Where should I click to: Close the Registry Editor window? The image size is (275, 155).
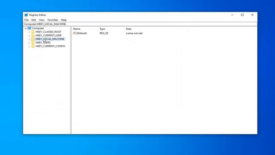pos(252,15)
